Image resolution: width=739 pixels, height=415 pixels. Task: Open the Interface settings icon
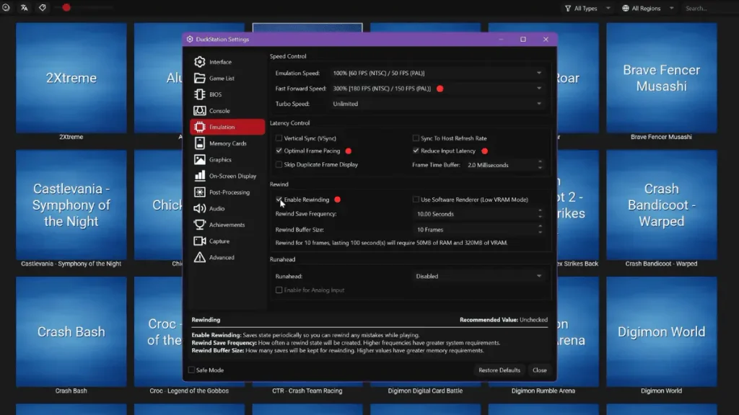pos(200,62)
